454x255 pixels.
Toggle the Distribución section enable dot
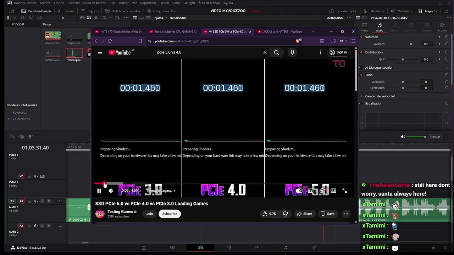[361, 52]
